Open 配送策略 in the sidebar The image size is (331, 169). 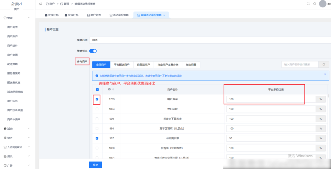13,64
